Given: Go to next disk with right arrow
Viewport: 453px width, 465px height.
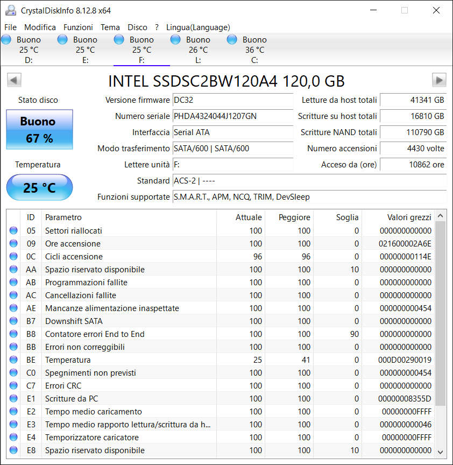Looking at the screenshot, I should [439, 80].
